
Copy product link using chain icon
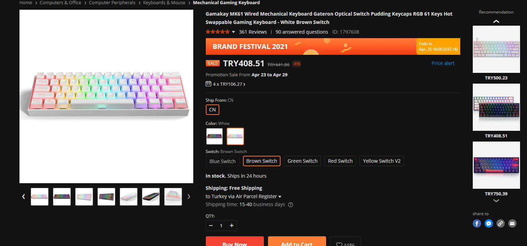tap(501, 223)
